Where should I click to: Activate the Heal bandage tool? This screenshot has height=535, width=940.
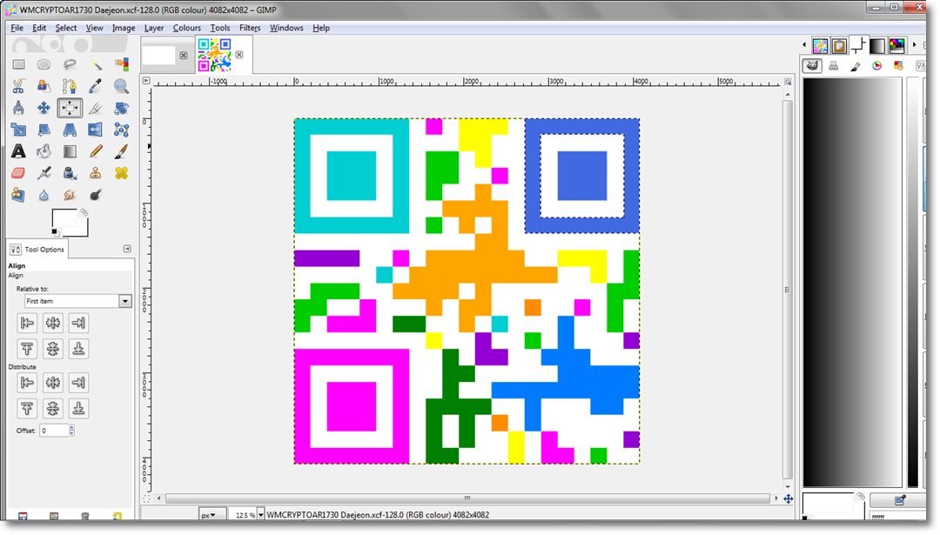click(121, 173)
